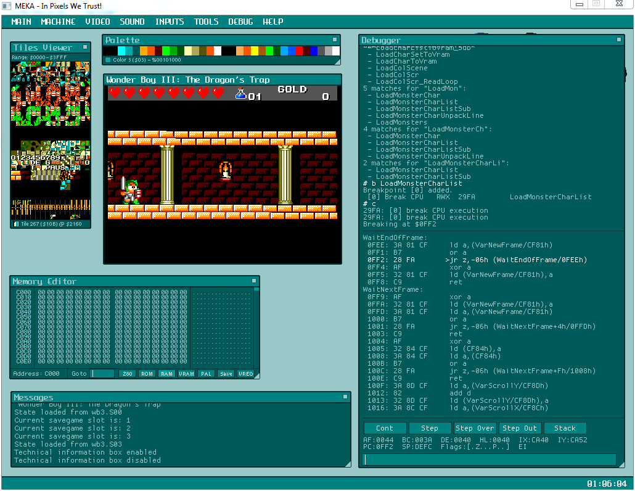Click the Step button in Debugger
The width and height of the screenshot is (635, 491).
pos(430,428)
